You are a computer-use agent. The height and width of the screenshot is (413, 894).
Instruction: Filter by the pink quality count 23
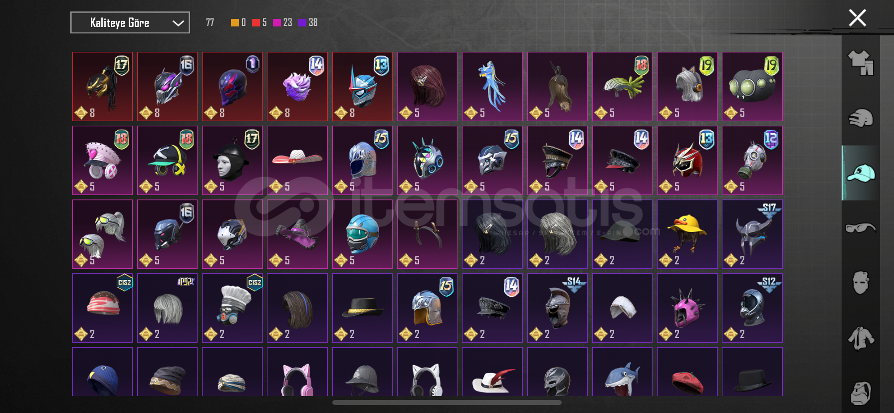282,22
